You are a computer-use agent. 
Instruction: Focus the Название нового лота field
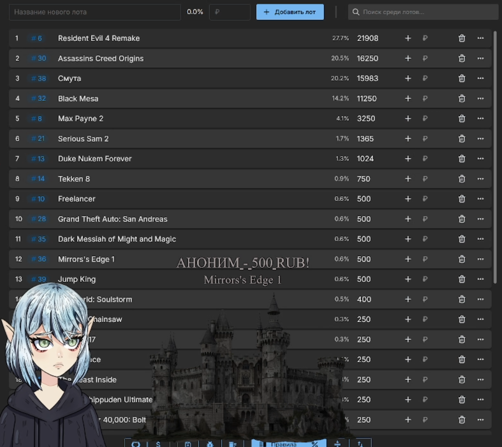click(95, 12)
